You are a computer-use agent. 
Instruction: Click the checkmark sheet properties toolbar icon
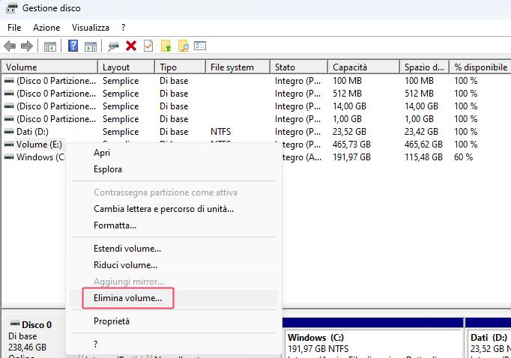coord(148,46)
